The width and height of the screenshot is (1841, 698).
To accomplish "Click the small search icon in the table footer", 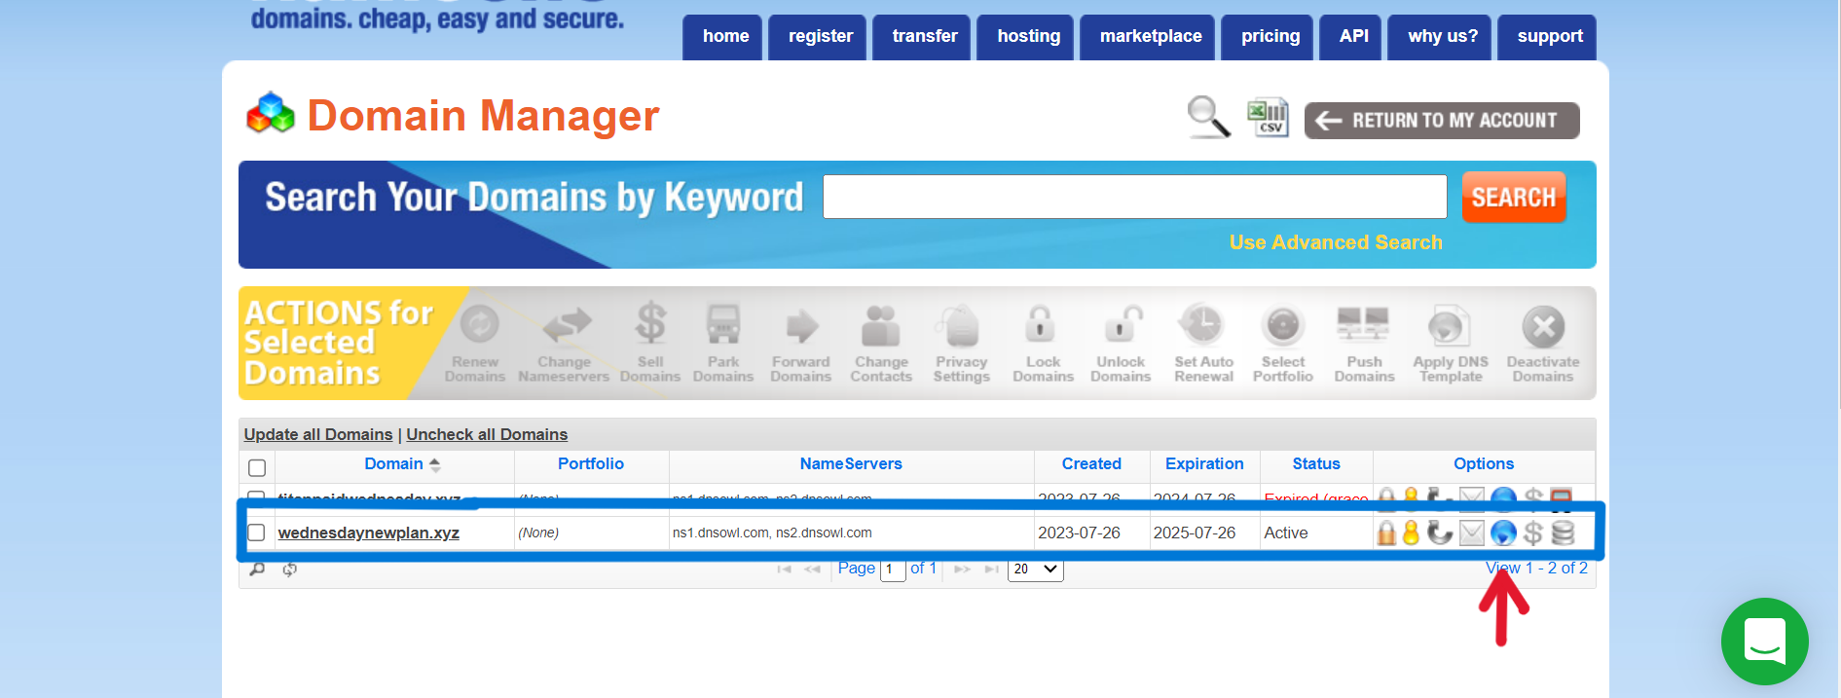I will [257, 569].
